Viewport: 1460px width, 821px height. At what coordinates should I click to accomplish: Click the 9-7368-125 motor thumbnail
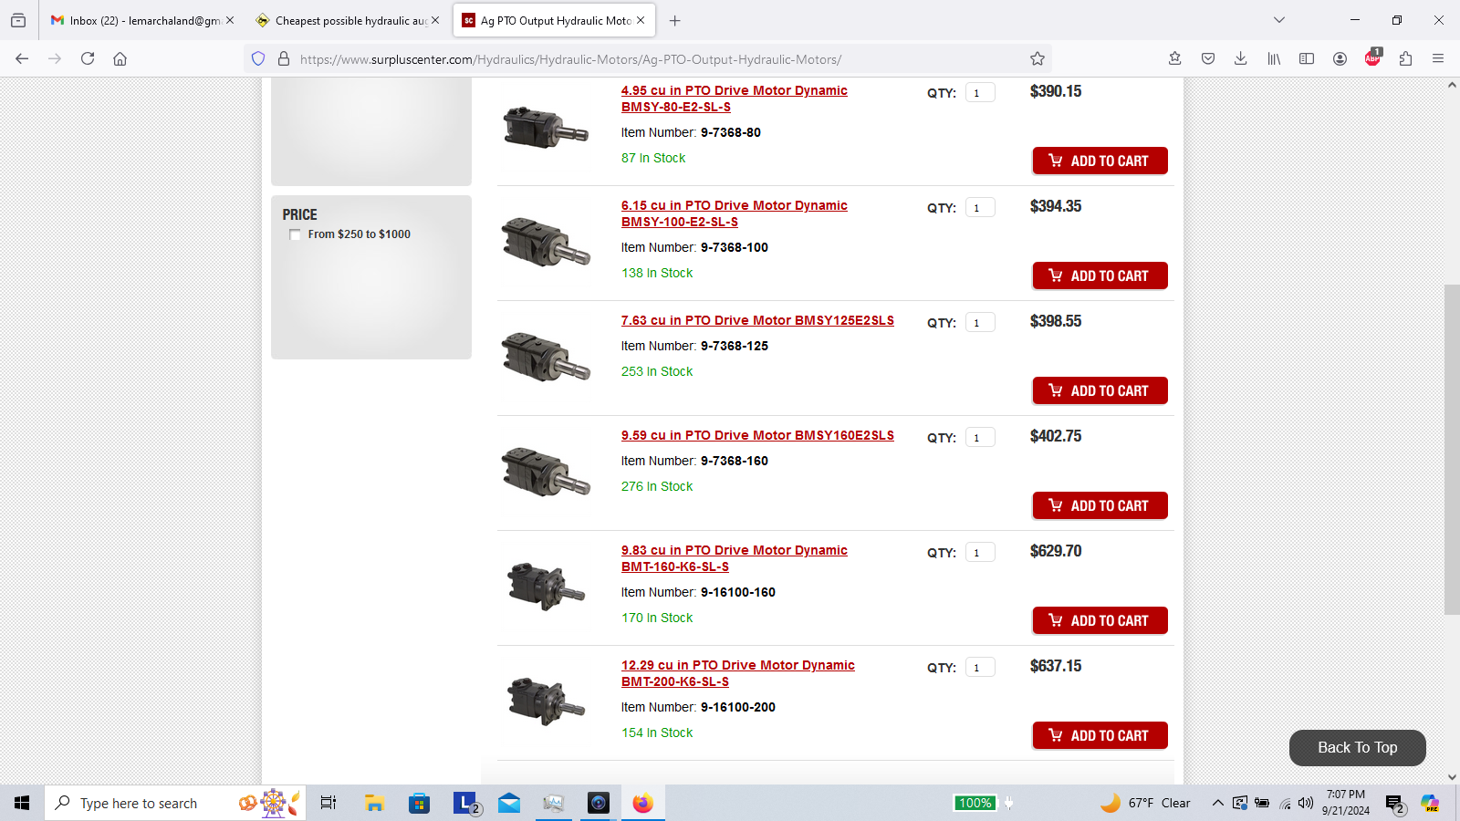(x=546, y=356)
